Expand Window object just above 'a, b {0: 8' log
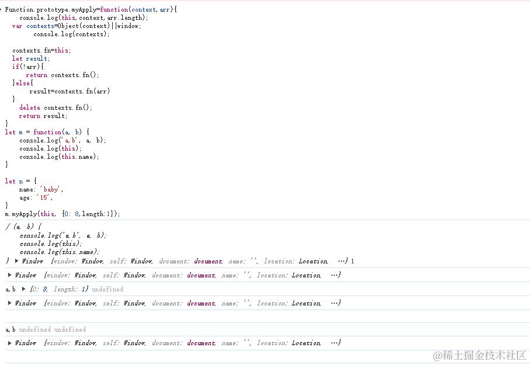This screenshot has height=365, width=530. click(9, 275)
